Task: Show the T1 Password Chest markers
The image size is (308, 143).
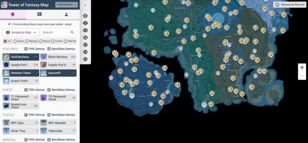Action: coord(21,98)
